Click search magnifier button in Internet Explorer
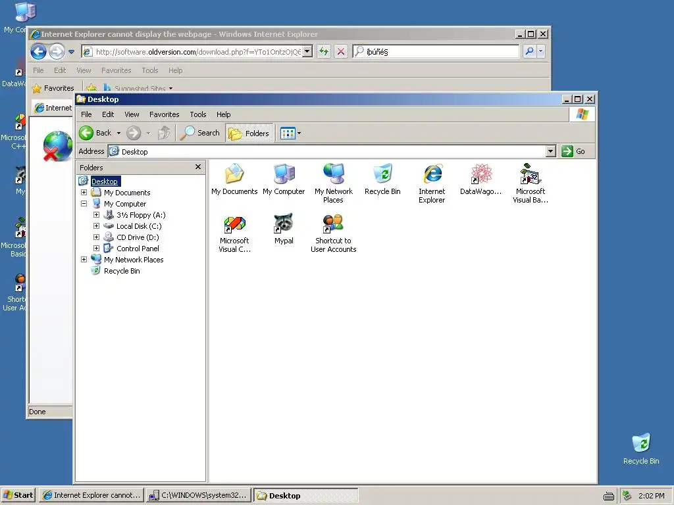Viewport: 674px width, 505px height. click(x=530, y=51)
